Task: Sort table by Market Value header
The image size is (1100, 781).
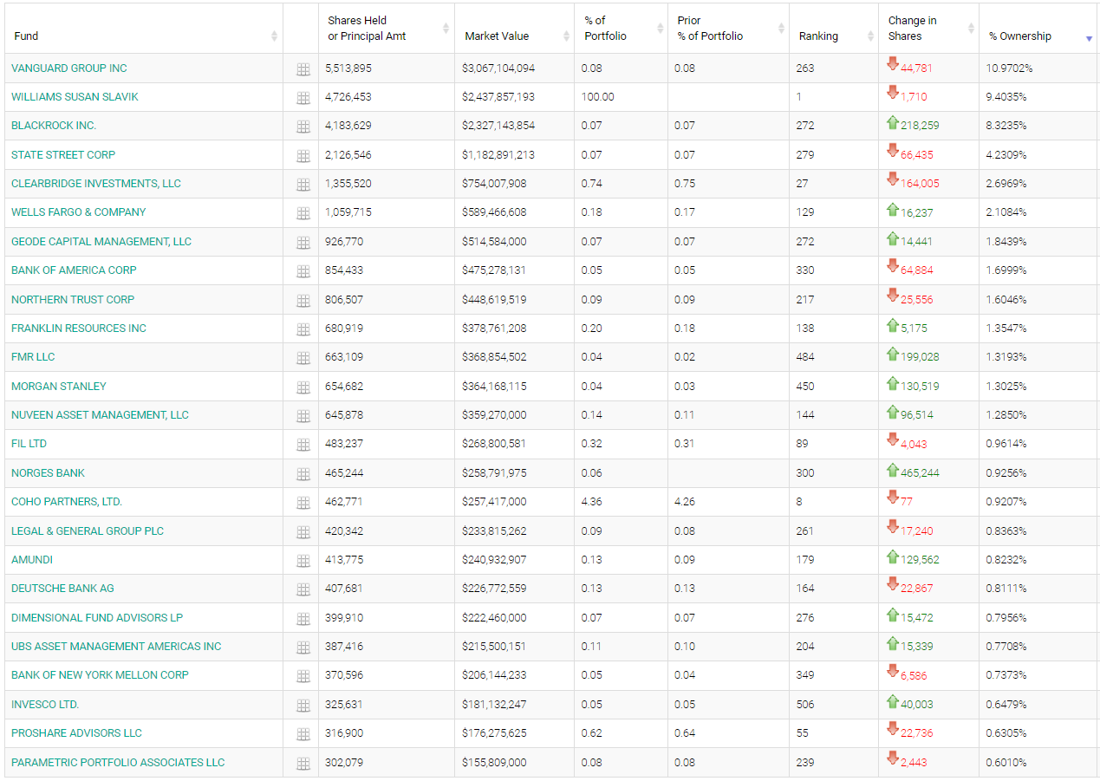Action: pyautogui.click(x=514, y=29)
